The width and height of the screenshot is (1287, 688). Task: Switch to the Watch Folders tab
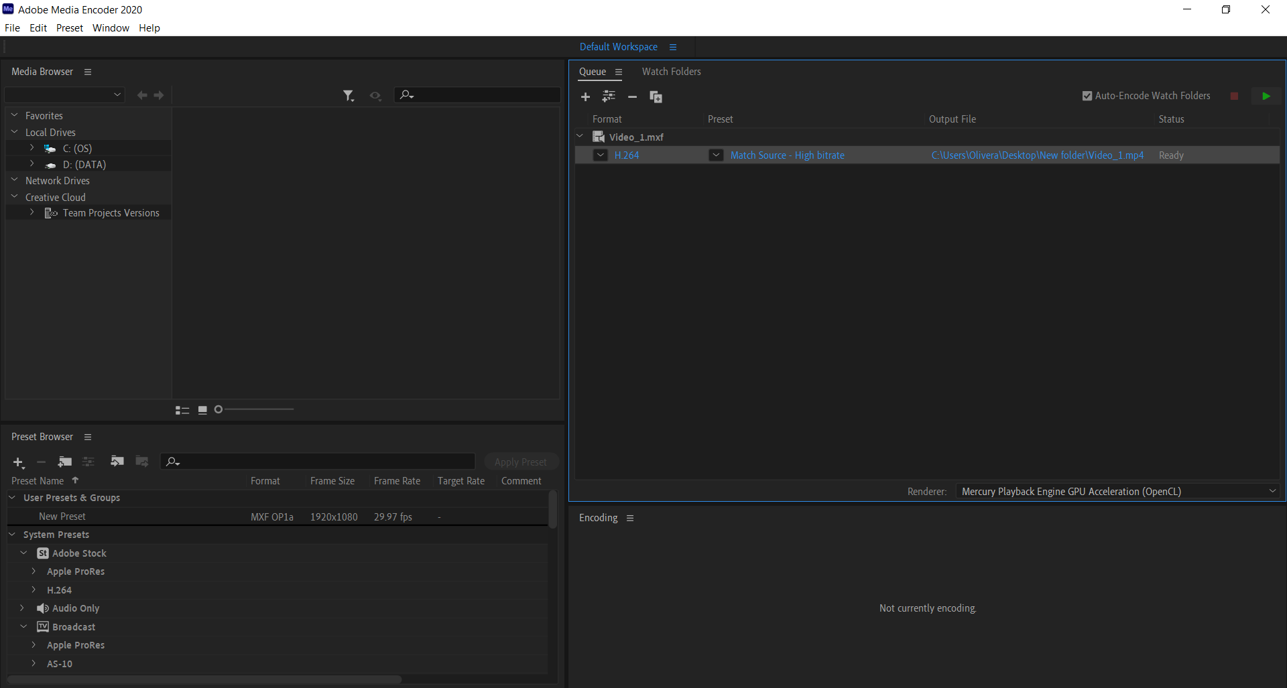coord(671,72)
